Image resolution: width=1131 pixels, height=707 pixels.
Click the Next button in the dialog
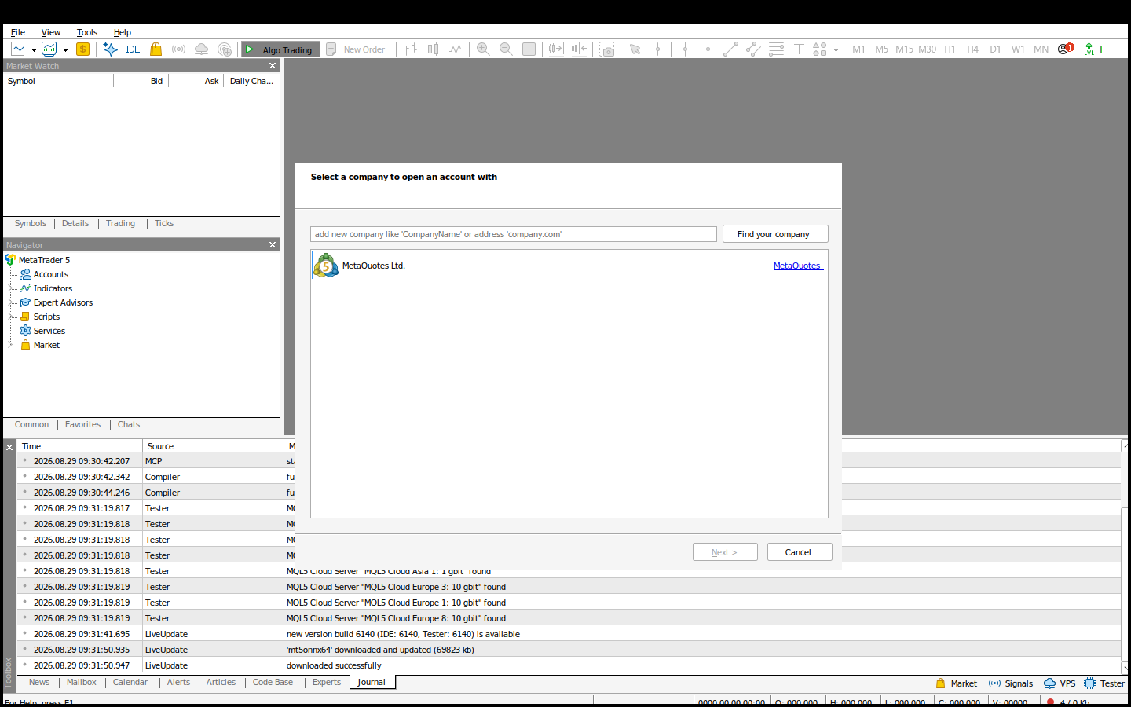point(725,552)
